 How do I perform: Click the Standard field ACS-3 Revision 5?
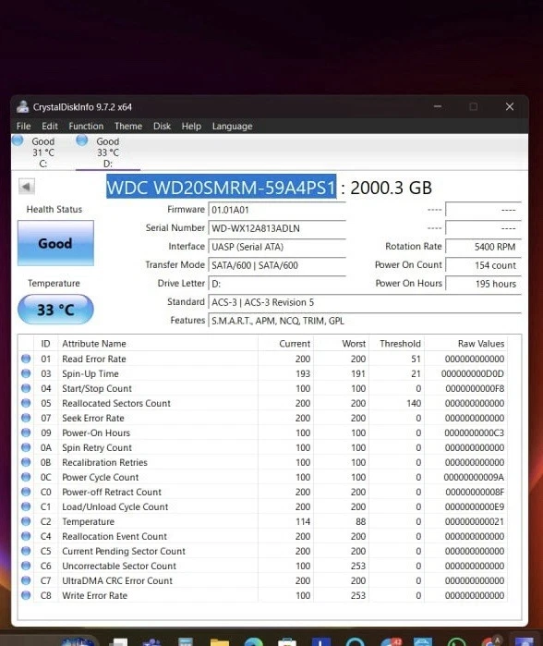coord(365,302)
